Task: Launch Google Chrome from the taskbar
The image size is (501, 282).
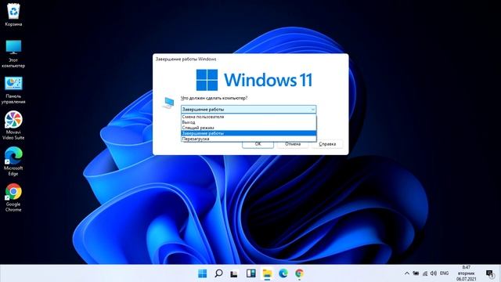Action: click(299, 273)
